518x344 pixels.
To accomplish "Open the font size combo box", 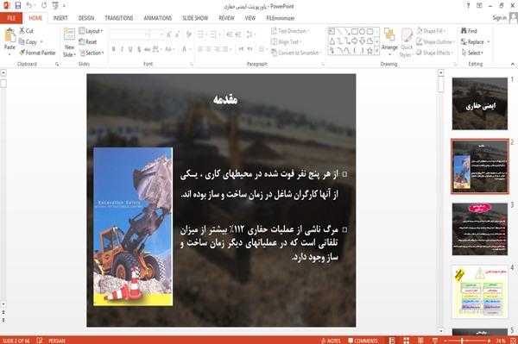I will 156,34.
